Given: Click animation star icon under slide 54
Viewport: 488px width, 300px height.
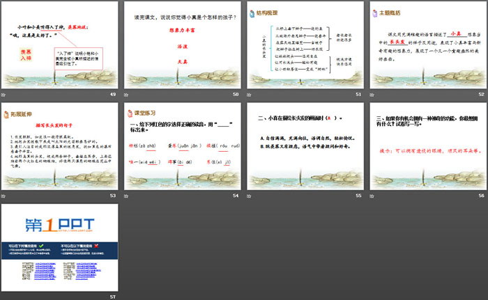Looking at the screenshot, I should click(x=126, y=196).
